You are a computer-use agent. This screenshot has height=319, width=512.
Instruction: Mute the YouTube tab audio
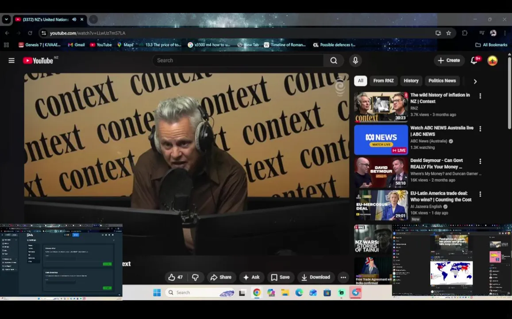74,19
